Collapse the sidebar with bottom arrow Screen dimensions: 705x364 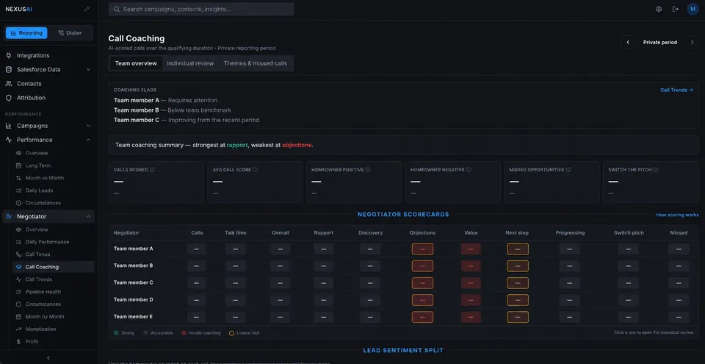(x=48, y=358)
